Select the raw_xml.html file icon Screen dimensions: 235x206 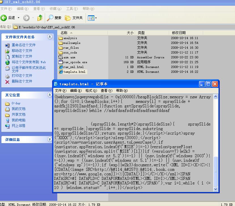coord(61,67)
